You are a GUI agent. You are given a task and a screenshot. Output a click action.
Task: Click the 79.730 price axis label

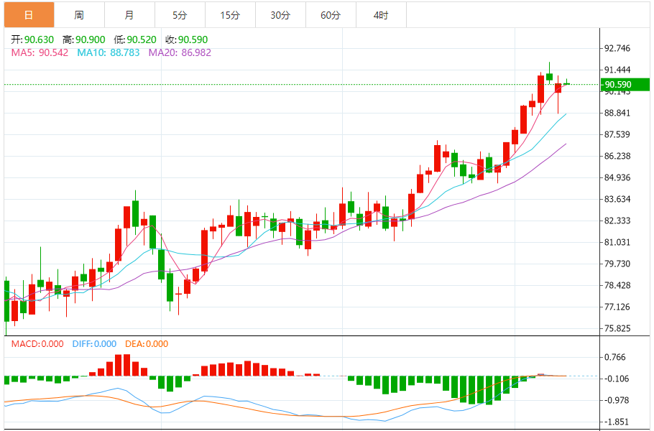pyautogui.click(x=617, y=264)
